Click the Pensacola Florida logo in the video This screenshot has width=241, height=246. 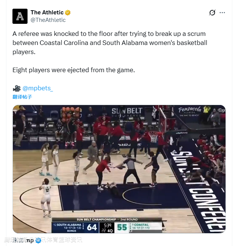[190, 111]
